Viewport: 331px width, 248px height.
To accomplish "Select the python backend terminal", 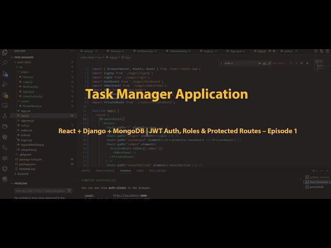I will [318, 177].
